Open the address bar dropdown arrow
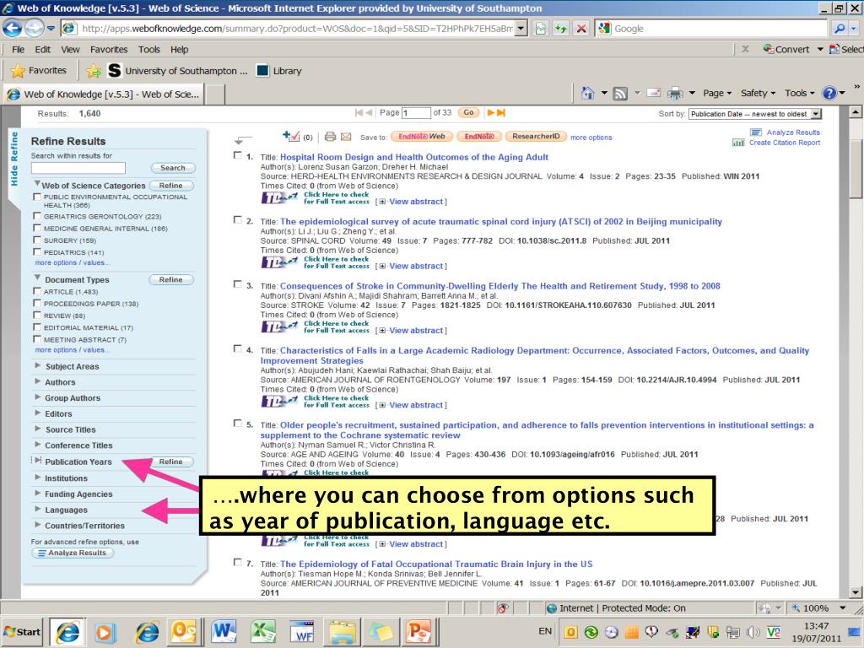Image resolution: width=864 pixels, height=648 pixels. (521, 29)
